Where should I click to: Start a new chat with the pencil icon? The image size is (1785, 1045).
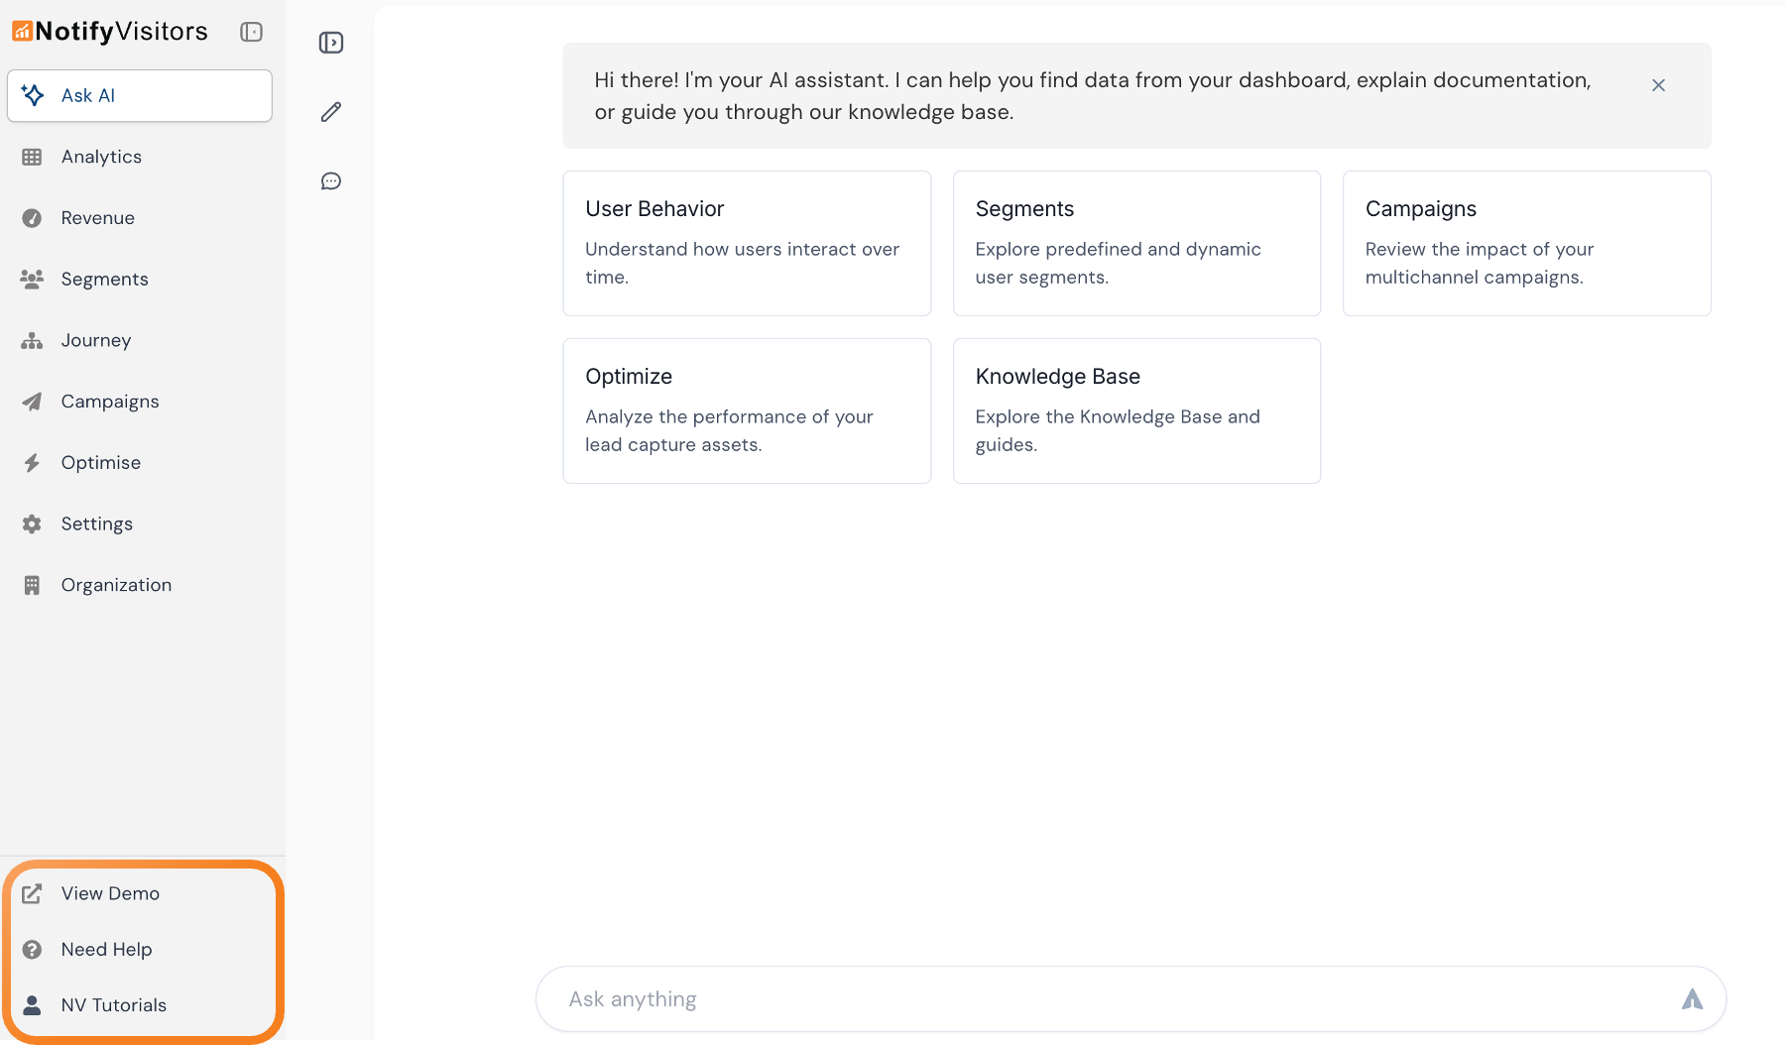pyautogui.click(x=330, y=111)
